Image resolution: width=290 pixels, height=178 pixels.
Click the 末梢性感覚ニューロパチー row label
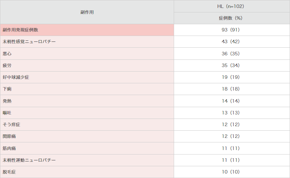29,41
